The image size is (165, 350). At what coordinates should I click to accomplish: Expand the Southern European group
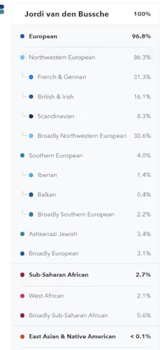86,156
